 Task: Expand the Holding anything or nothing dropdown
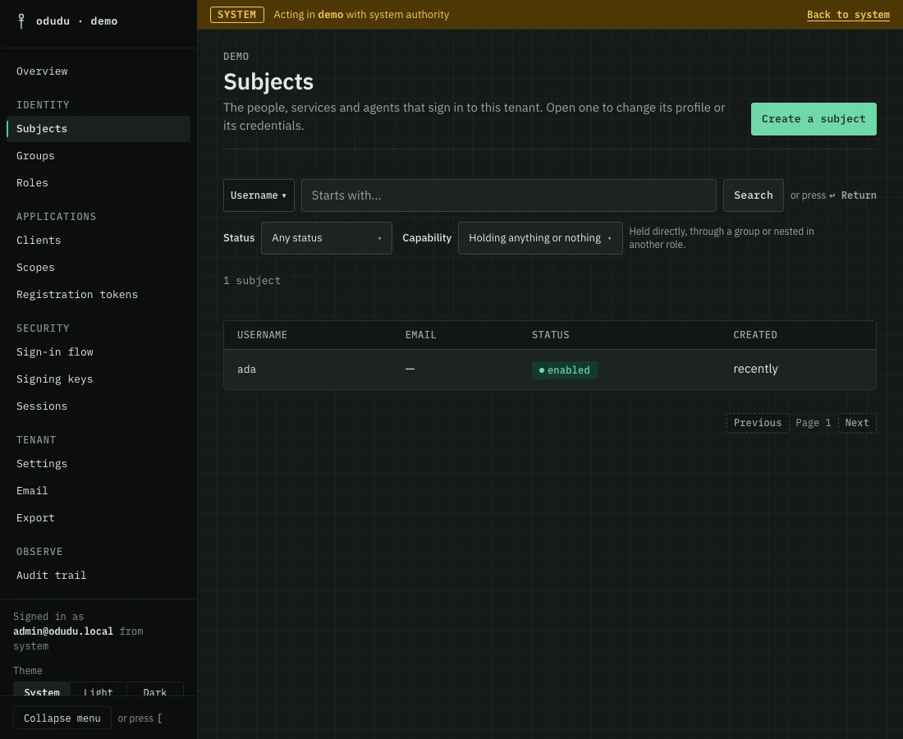[x=539, y=238]
